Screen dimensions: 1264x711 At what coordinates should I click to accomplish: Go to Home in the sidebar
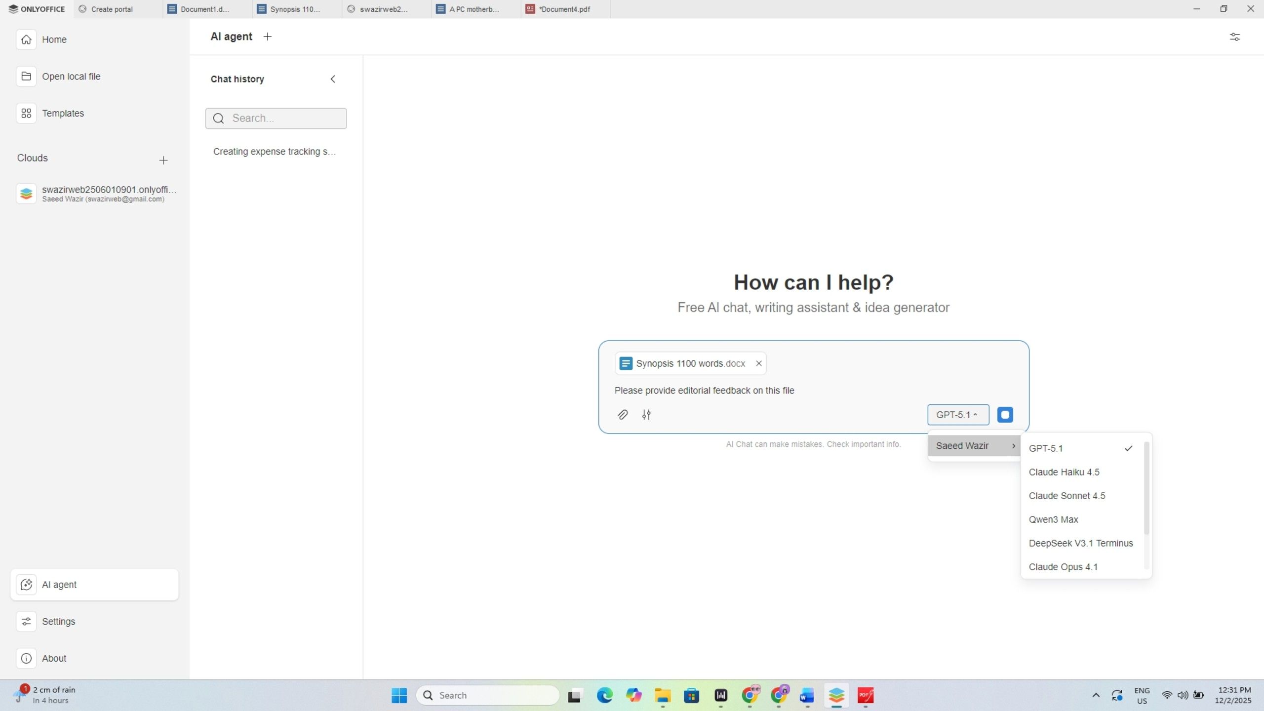point(94,39)
